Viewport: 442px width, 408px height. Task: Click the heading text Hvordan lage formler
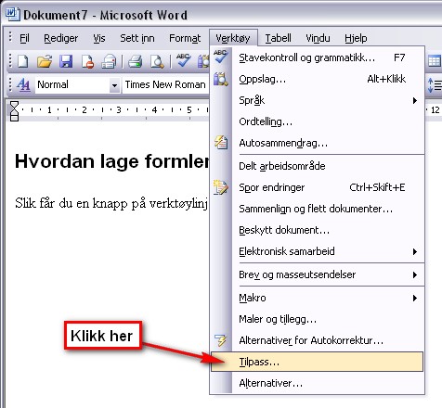point(112,161)
